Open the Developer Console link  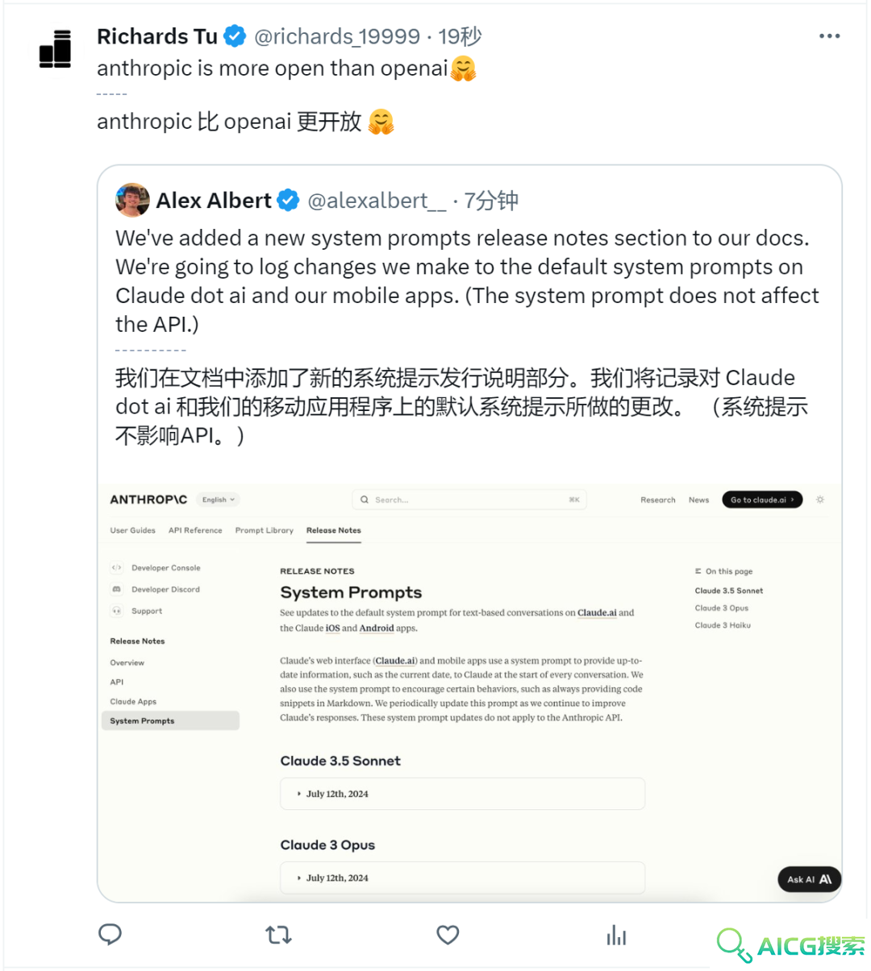[165, 568]
